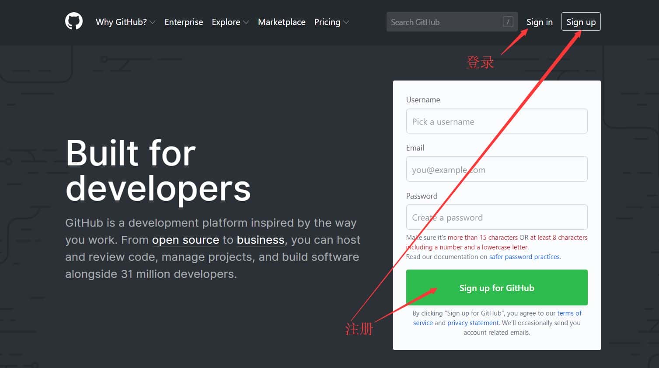Click the GitHub Octocat logo
The height and width of the screenshot is (368, 659).
[74, 21]
